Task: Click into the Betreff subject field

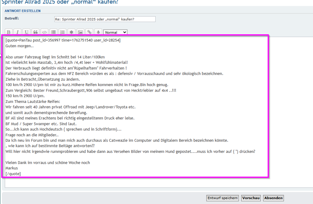Action: tap(105, 19)
